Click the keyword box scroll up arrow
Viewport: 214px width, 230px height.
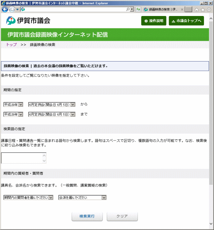(44, 155)
